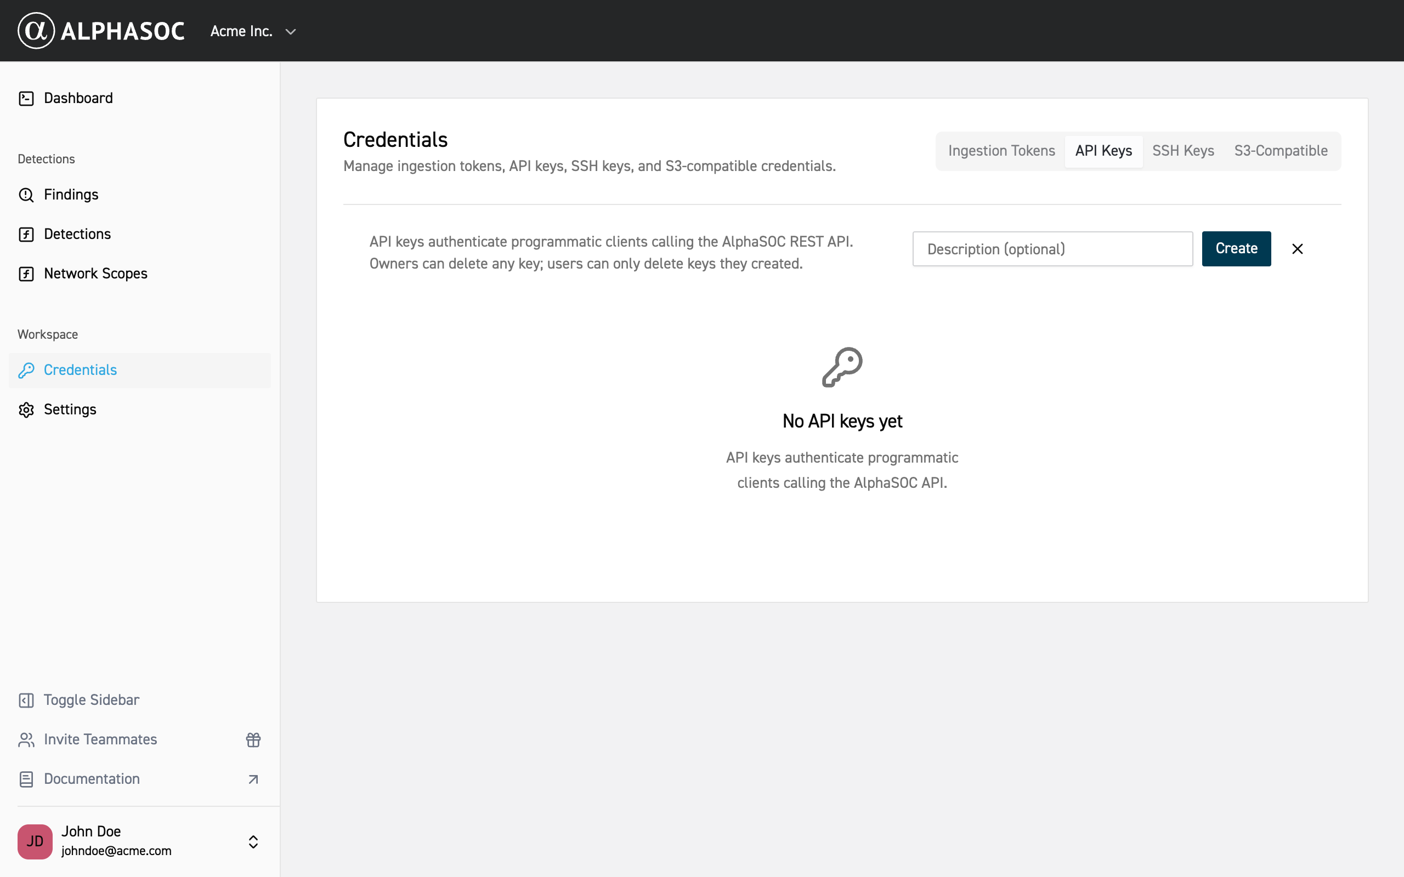
Task: Focus the Description (optional) input field
Action: coord(1052,249)
